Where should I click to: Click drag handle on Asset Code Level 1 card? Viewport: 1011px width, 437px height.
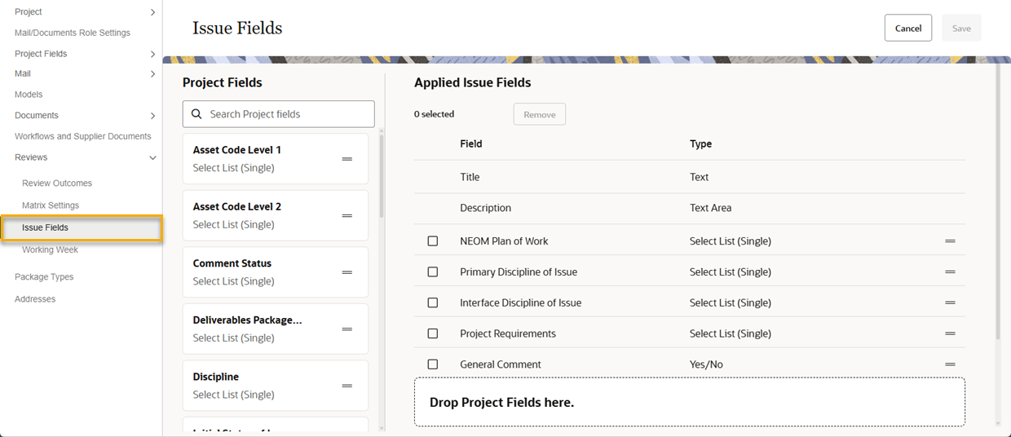(x=347, y=159)
